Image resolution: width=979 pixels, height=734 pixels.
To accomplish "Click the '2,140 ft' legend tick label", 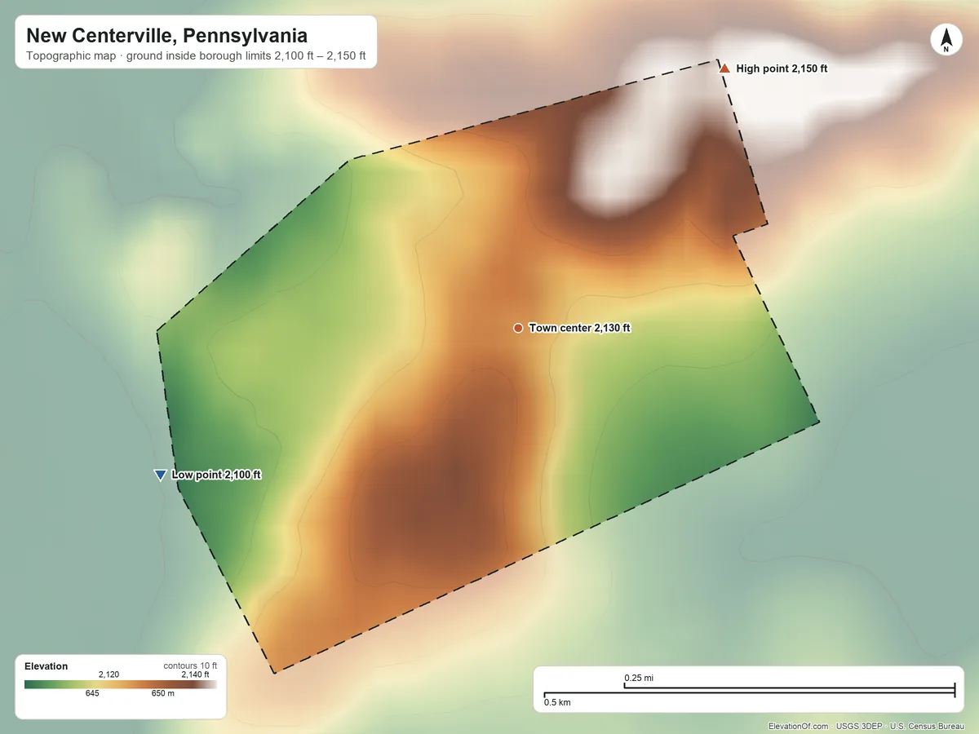I will click(x=195, y=674).
